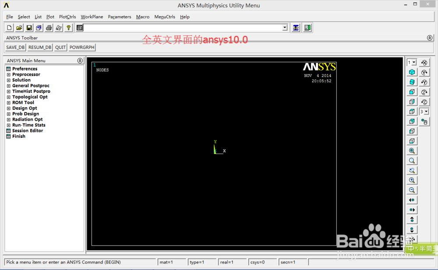Select the Front View icon
This screenshot has width=438, height=270.
(x=412, y=92)
